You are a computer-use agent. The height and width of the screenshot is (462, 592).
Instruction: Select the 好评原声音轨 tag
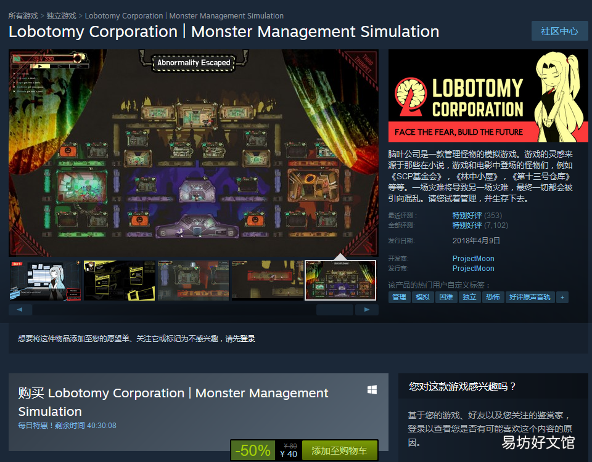[x=530, y=297]
